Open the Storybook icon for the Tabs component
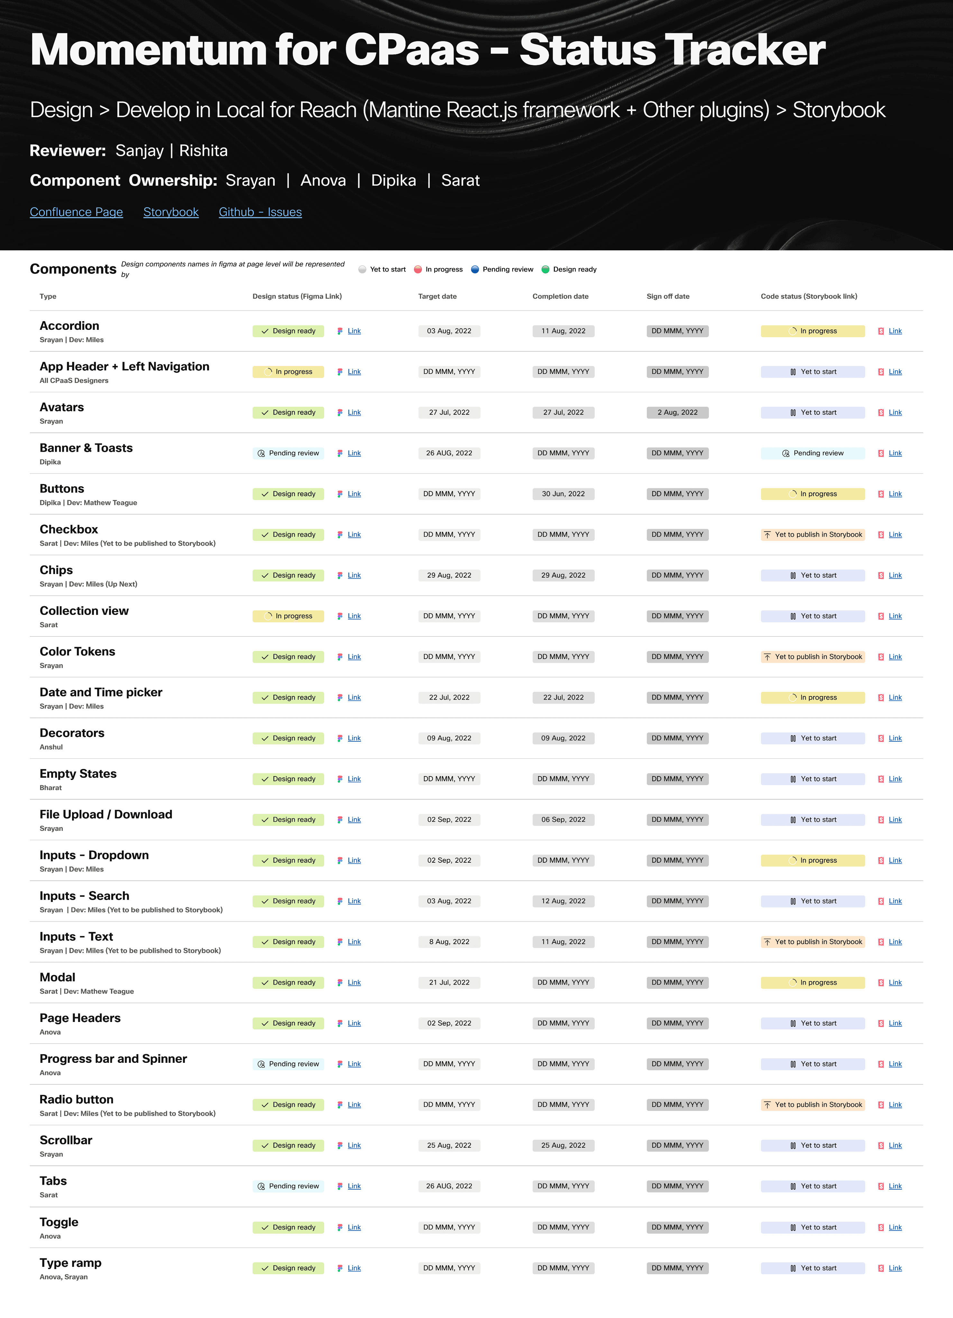The height and width of the screenshot is (1318, 953). [881, 1186]
